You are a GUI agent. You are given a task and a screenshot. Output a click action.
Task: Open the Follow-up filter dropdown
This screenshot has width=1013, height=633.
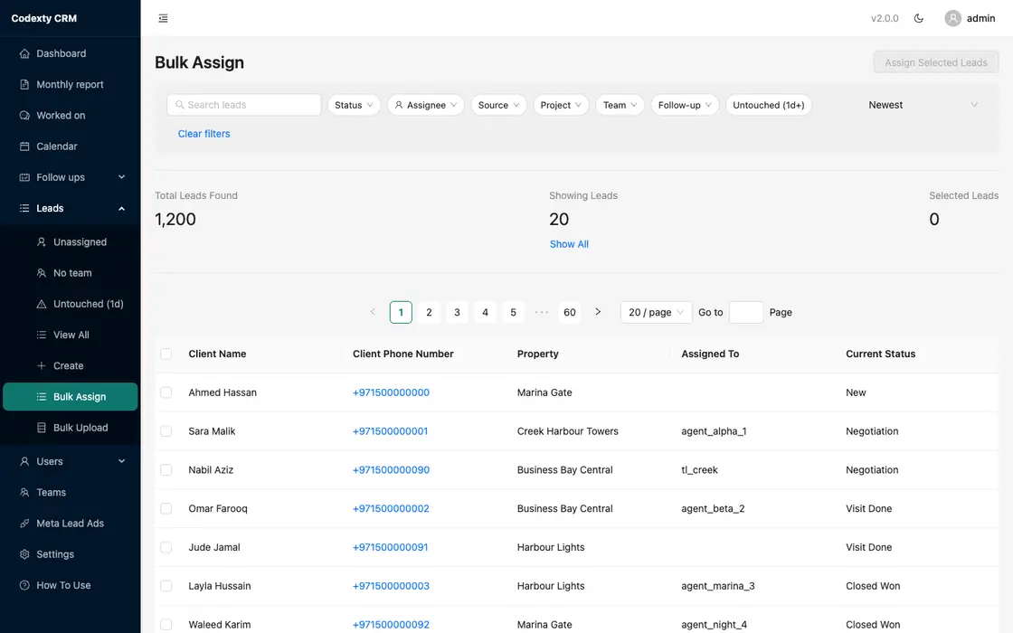[x=685, y=105]
